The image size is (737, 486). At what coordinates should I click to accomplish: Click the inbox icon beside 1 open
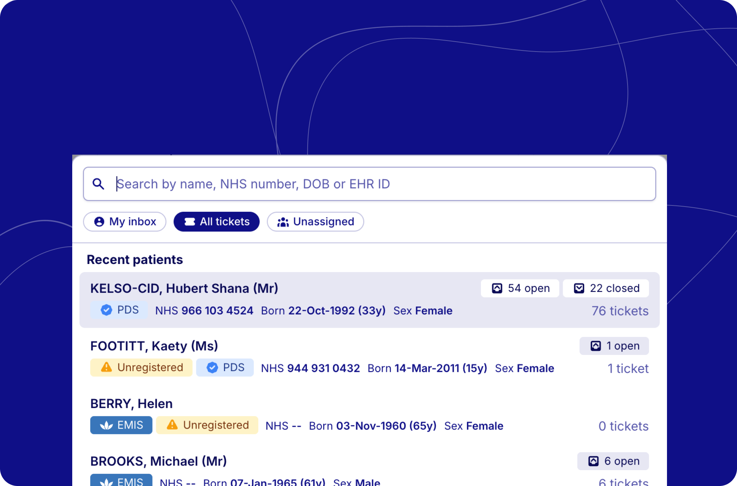(596, 346)
